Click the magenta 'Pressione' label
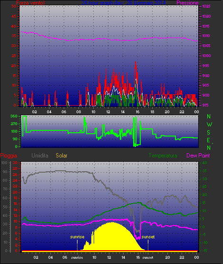 point(187,3)
